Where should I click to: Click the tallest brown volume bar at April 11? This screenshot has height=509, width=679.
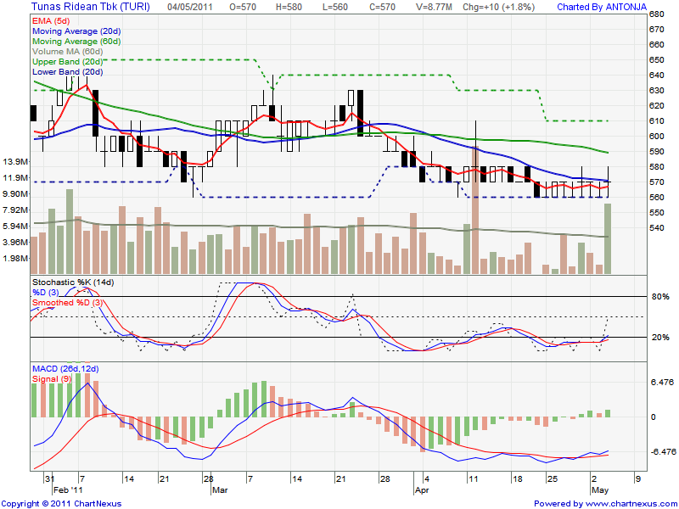475,210
